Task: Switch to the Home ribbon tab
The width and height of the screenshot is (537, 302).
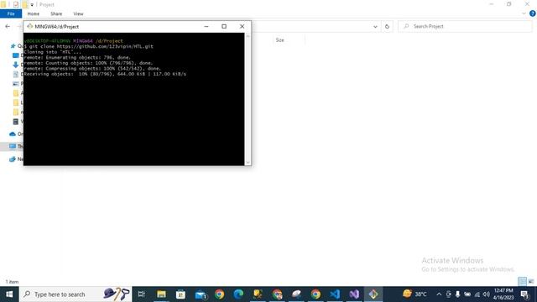Action: click(x=34, y=13)
